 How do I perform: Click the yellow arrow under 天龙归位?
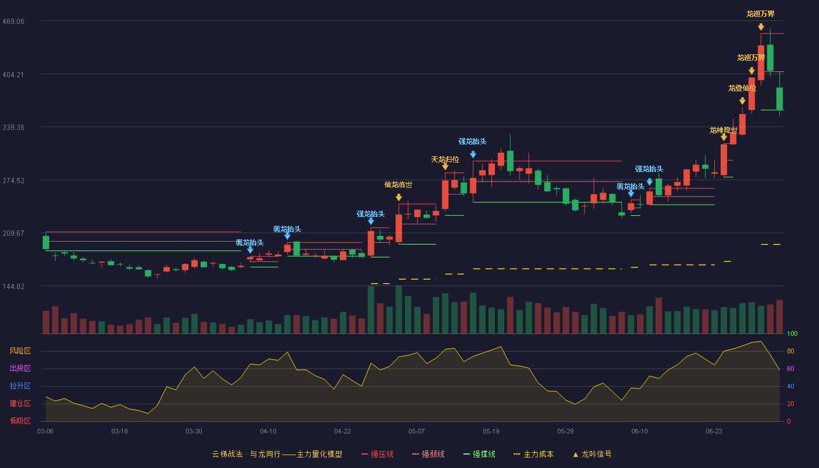445,167
